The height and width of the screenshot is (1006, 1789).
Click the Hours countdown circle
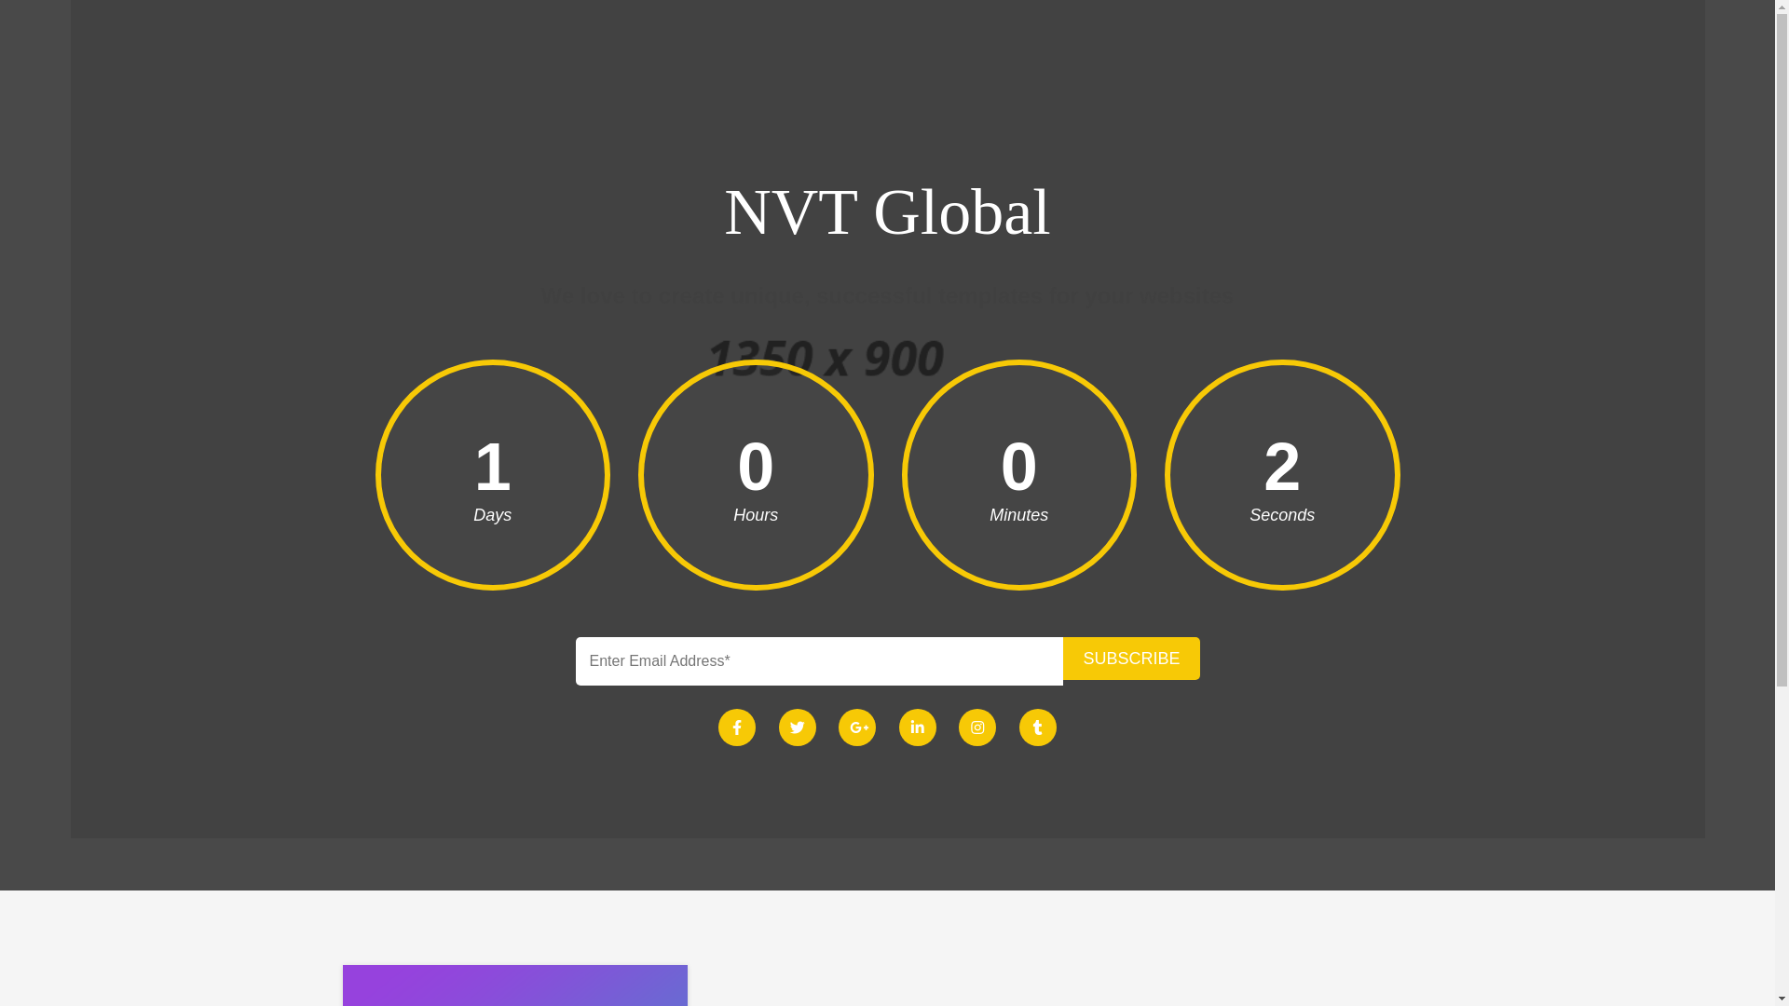756,475
